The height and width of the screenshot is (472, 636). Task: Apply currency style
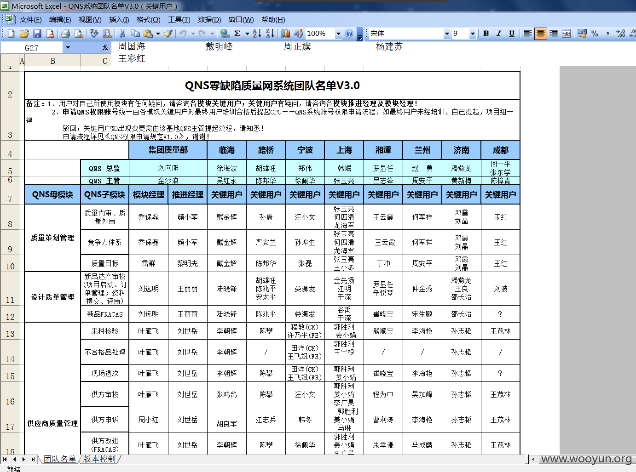click(x=582, y=34)
